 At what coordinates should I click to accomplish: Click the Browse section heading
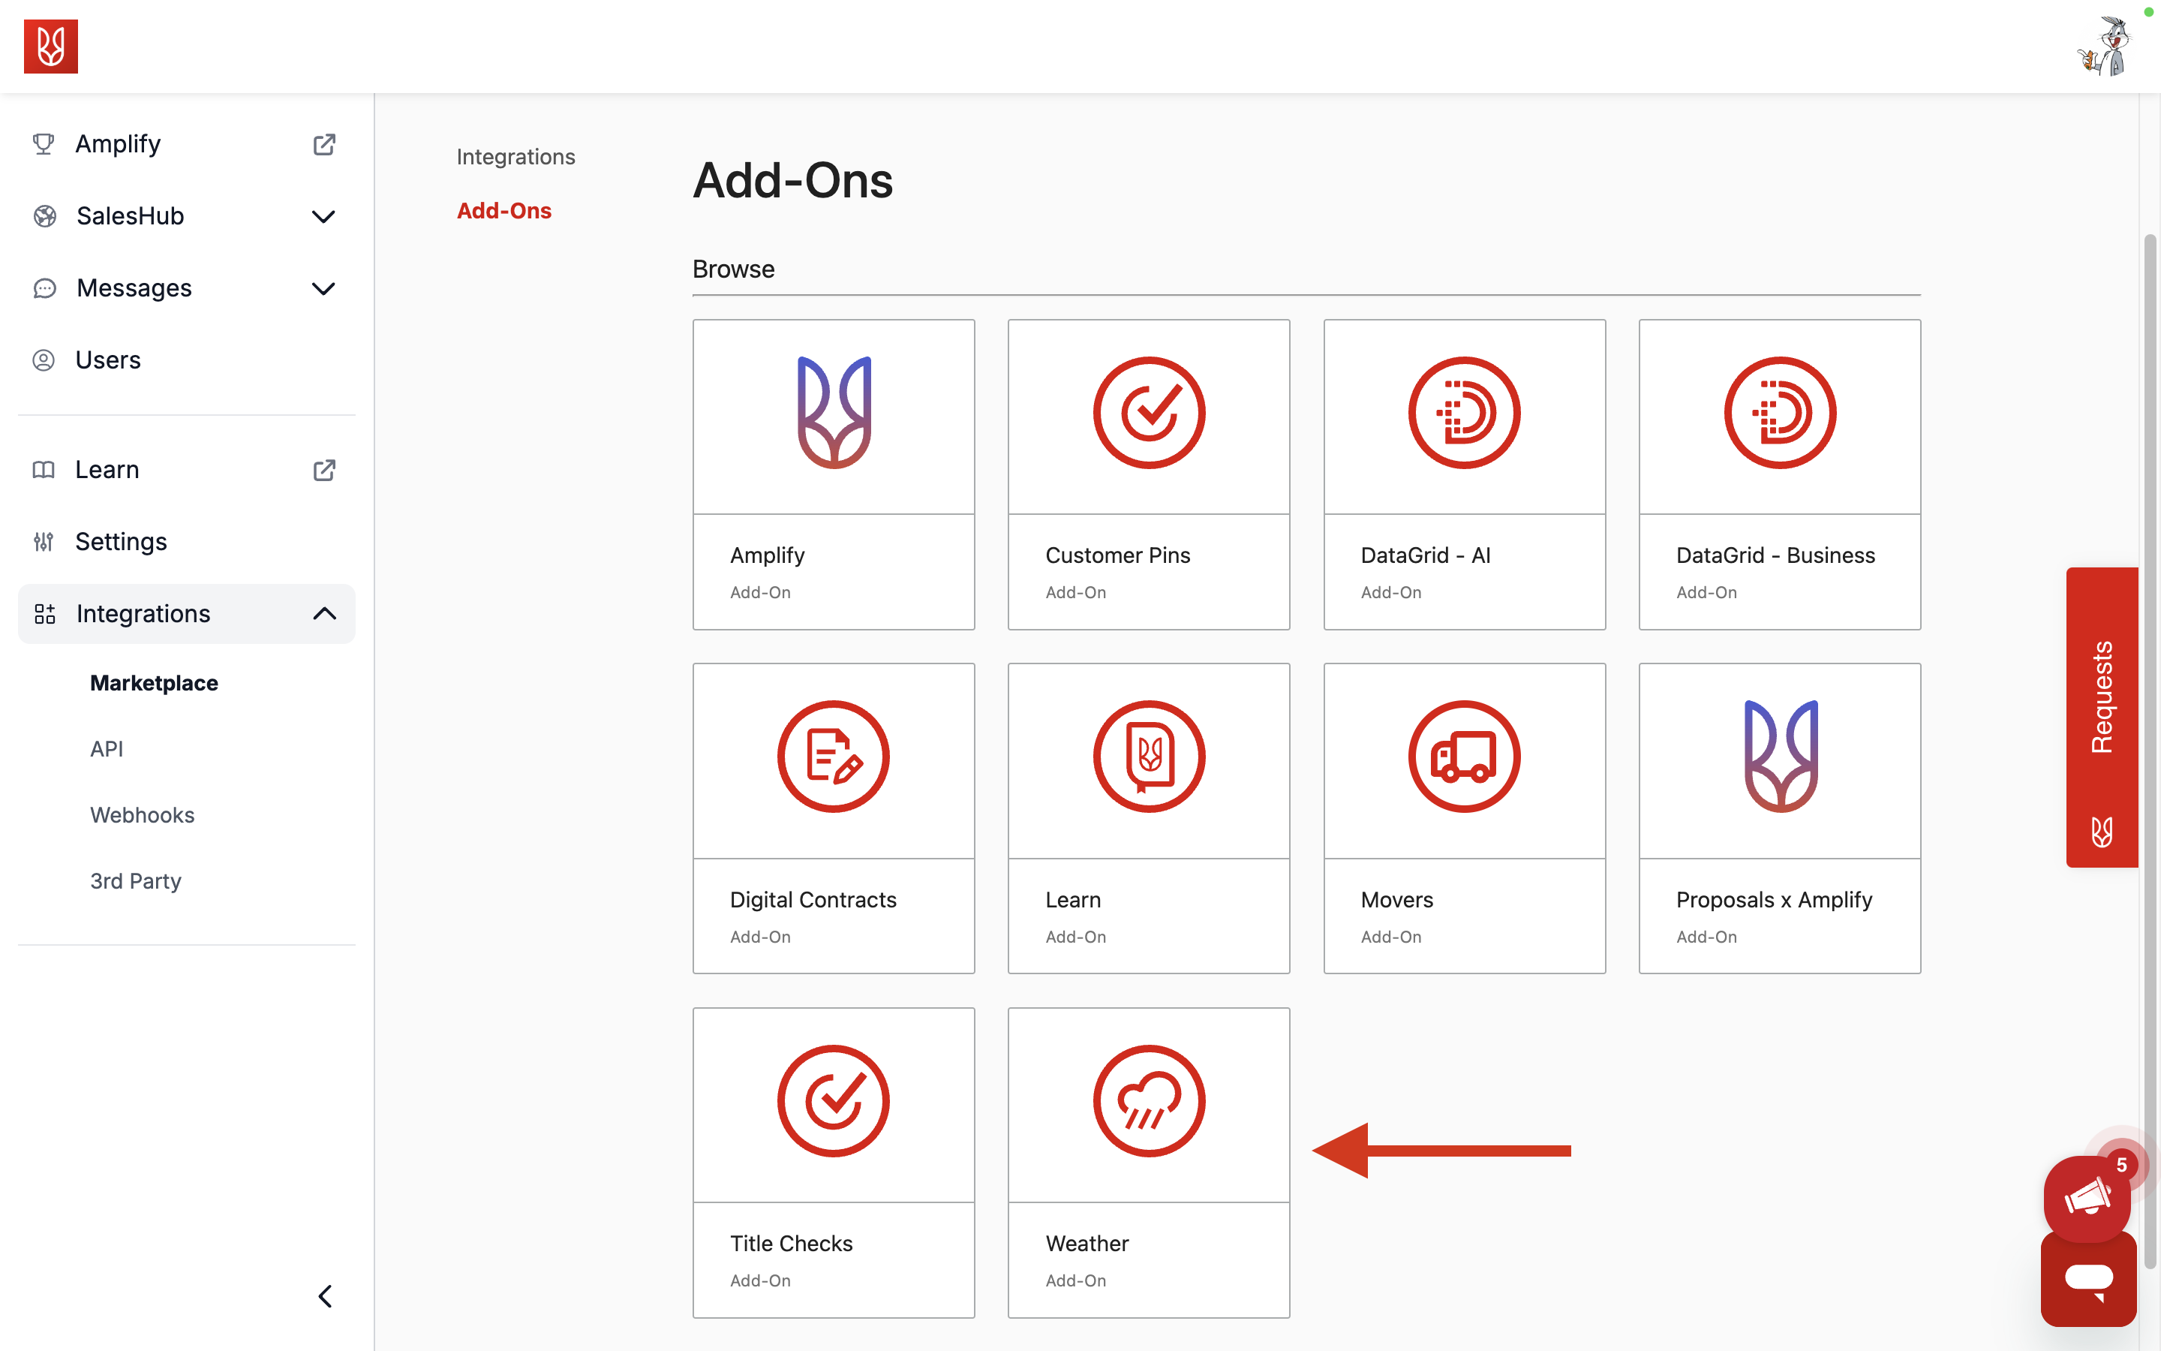pyautogui.click(x=733, y=269)
